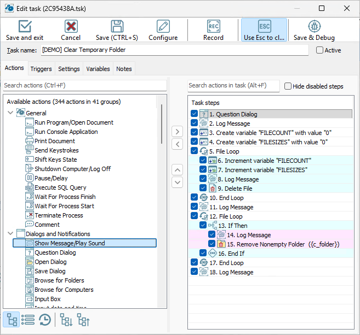Viewport: 360px width, 335px height.
Task: Uncheck step 1 Question Dialog checkbox
Action: [x=194, y=114]
